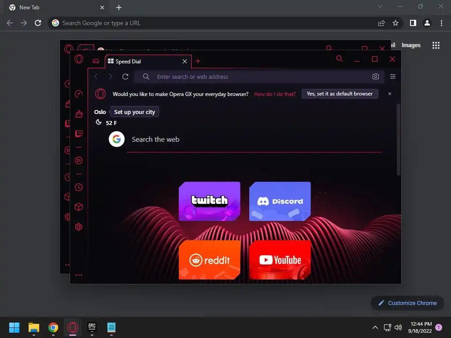Viewport: 451px width, 338px height.
Task: Select the Chrome New Tab tab
Action: pyautogui.click(x=56, y=7)
